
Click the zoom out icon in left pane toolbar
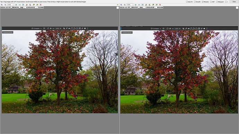point(5,5)
